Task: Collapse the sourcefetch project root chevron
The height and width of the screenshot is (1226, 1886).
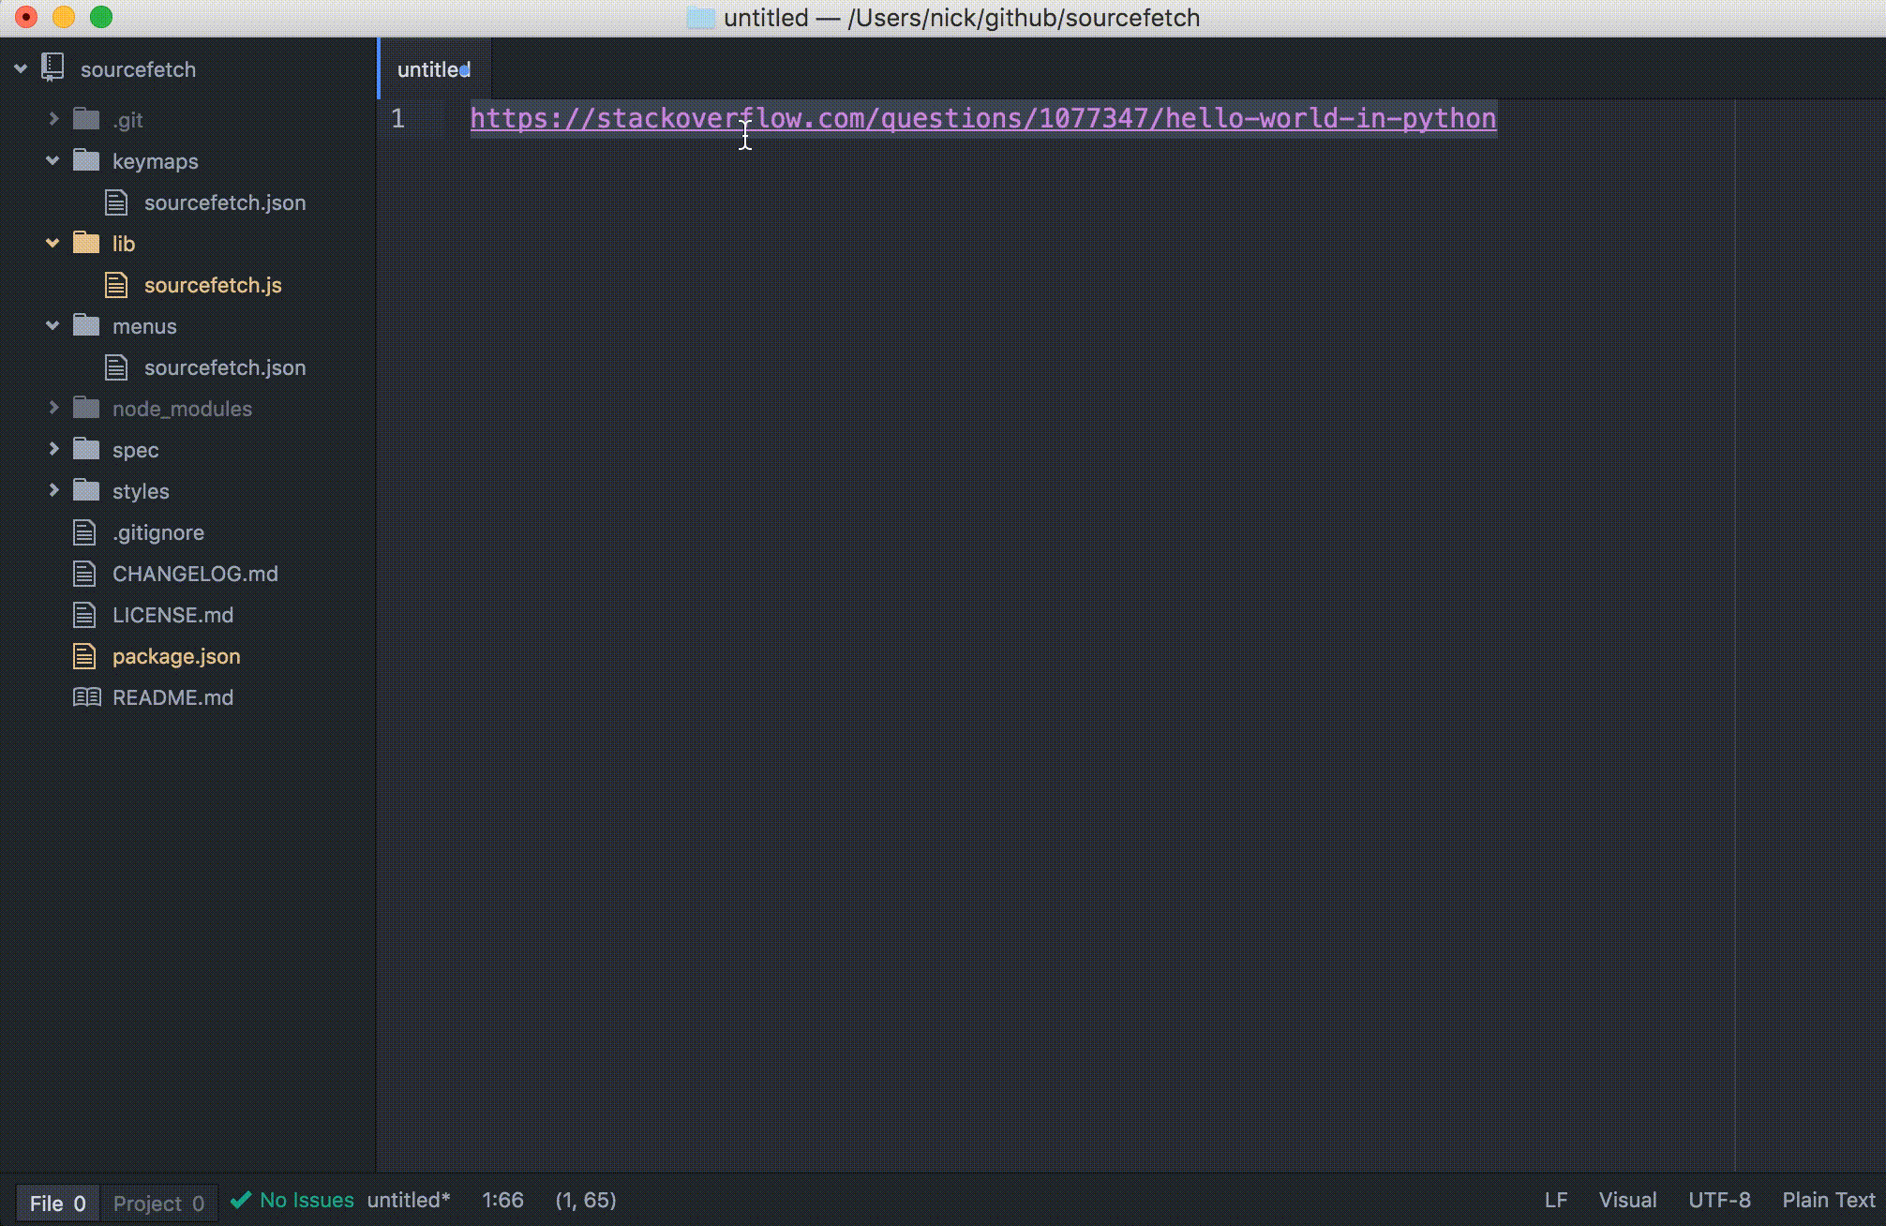Action: [21, 68]
